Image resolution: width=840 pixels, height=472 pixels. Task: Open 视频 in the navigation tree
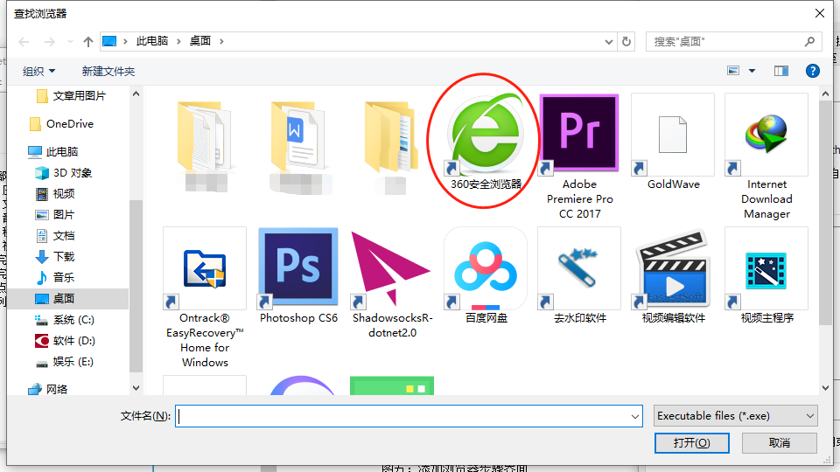point(55,194)
